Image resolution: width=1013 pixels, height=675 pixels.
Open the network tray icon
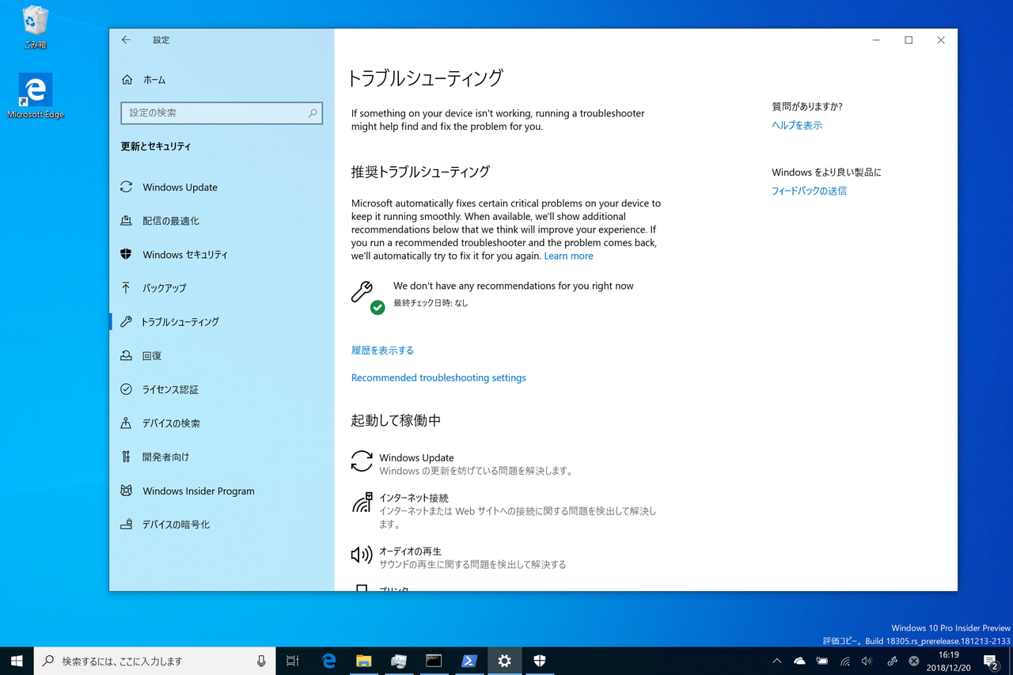pyautogui.click(x=845, y=661)
